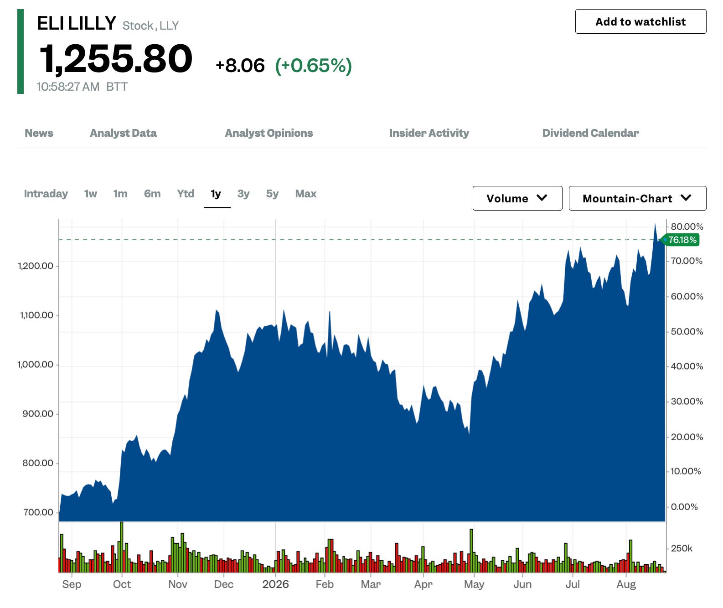Click the Add to watchlist button

tap(640, 21)
